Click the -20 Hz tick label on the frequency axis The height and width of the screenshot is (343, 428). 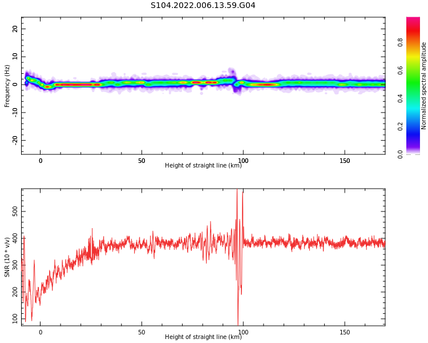pyautogui.click(x=15, y=140)
